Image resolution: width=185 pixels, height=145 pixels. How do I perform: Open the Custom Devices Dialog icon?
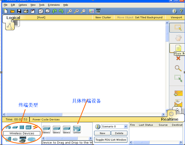coord(98,11)
